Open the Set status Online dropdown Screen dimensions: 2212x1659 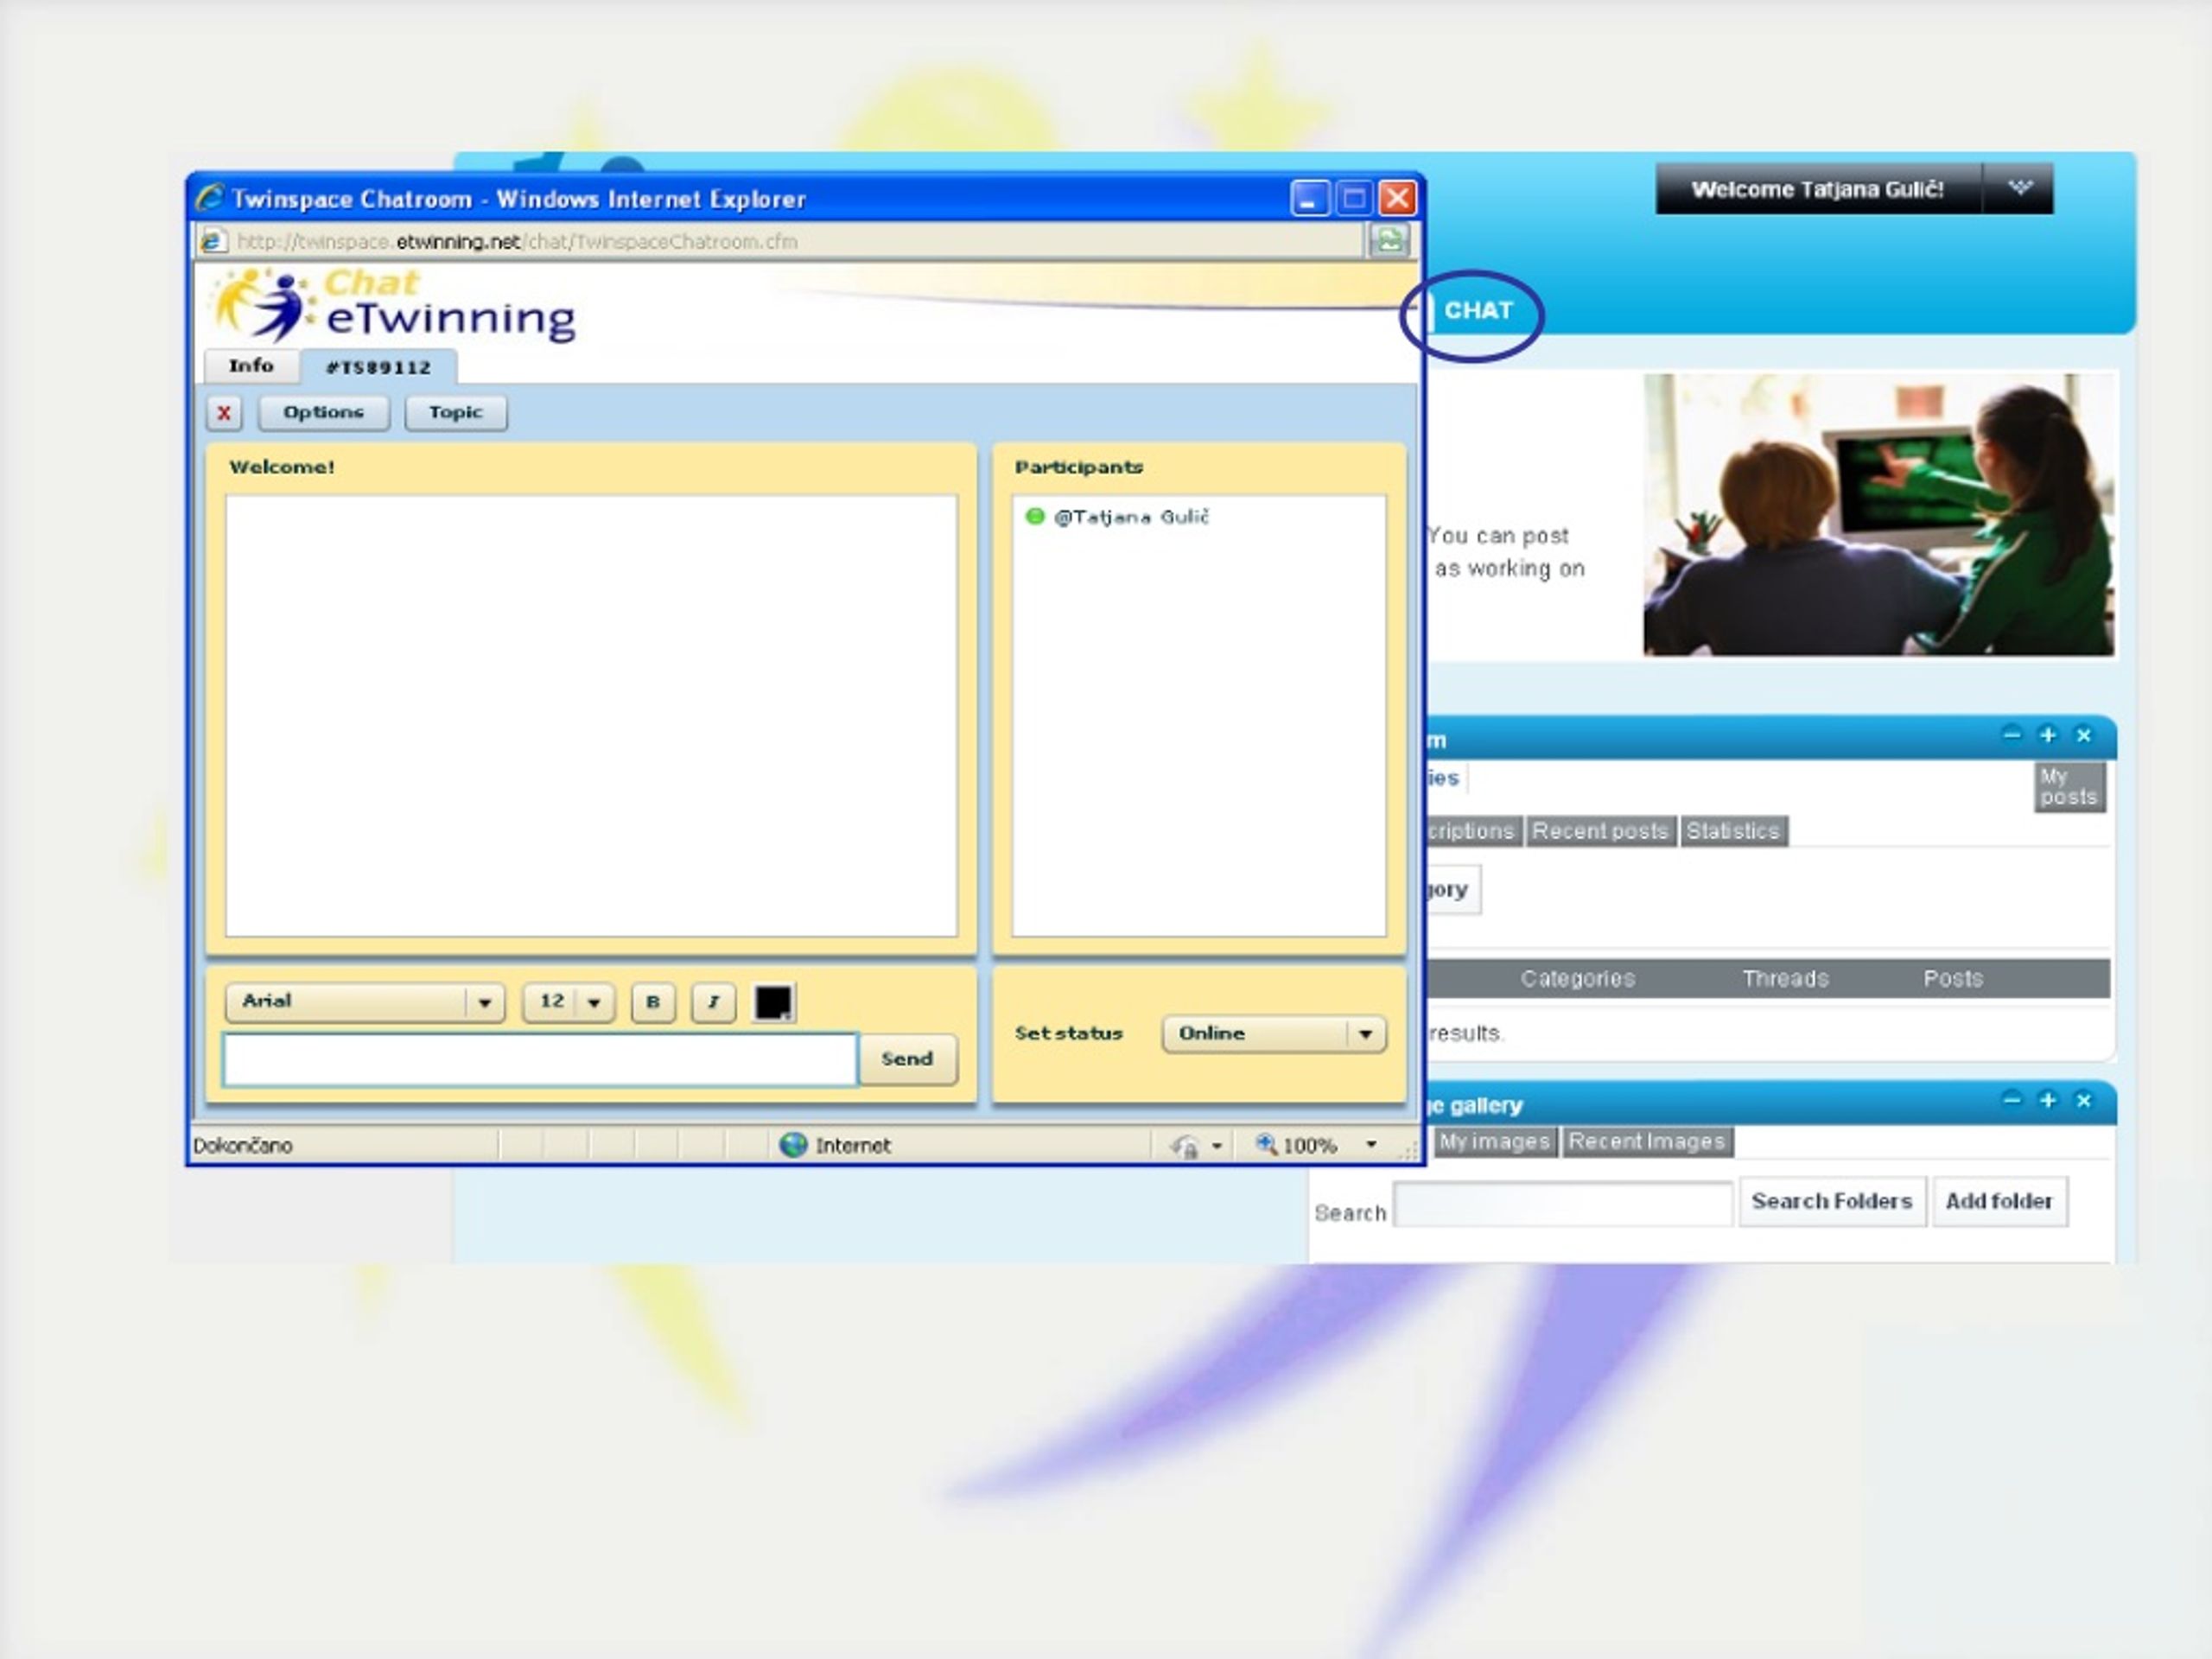tap(1274, 1034)
